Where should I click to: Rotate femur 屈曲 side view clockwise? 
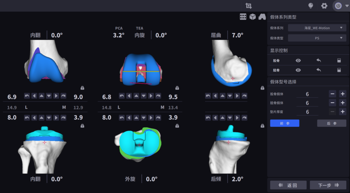(x=244, y=96)
